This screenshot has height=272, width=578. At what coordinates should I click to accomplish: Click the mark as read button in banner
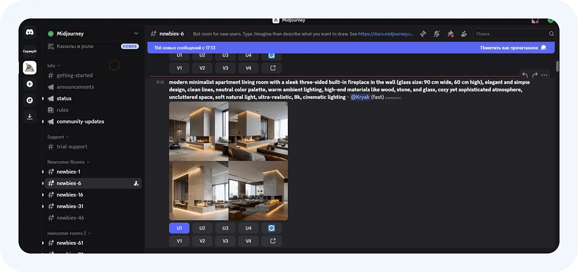point(513,48)
